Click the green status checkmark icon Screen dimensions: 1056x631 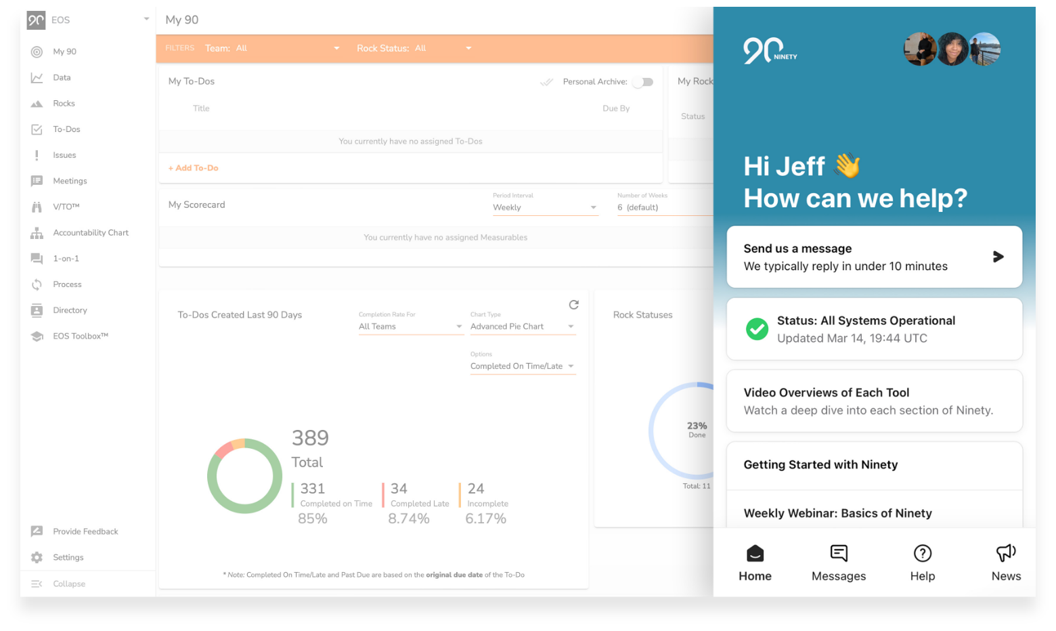(757, 329)
